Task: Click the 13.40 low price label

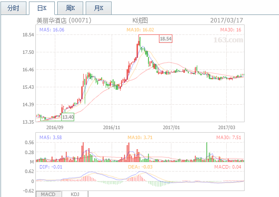Action: (x=68, y=117)
